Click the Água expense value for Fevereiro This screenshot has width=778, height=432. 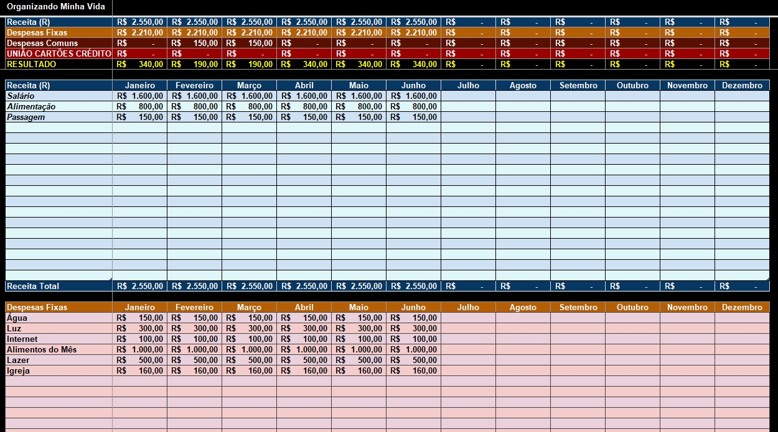(194, 318)
